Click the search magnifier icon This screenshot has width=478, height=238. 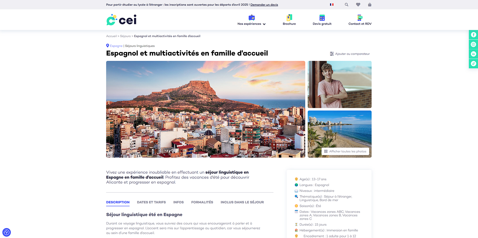pos(346,5)
